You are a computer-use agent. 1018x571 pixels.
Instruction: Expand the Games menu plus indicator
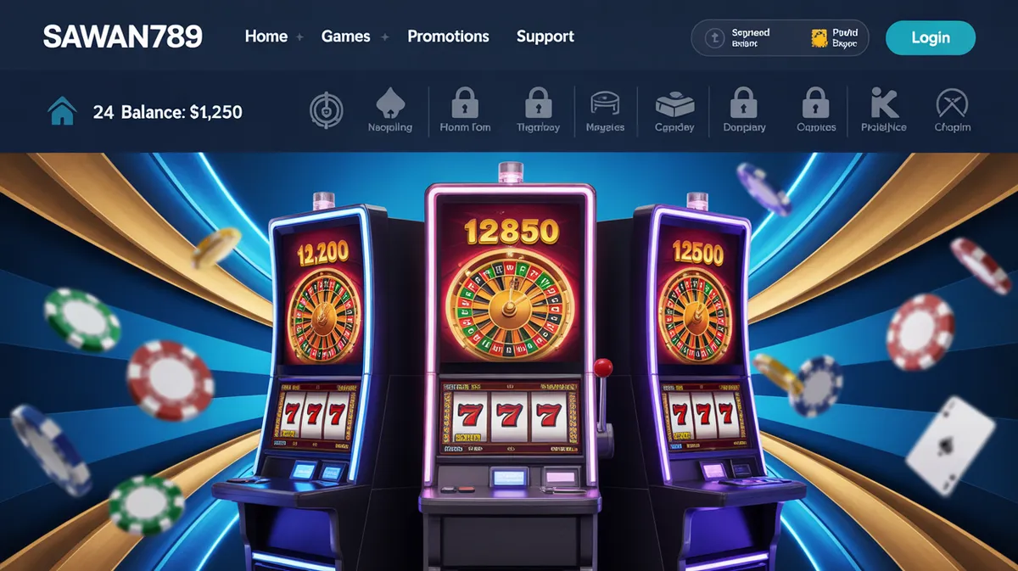pos(384,37)
